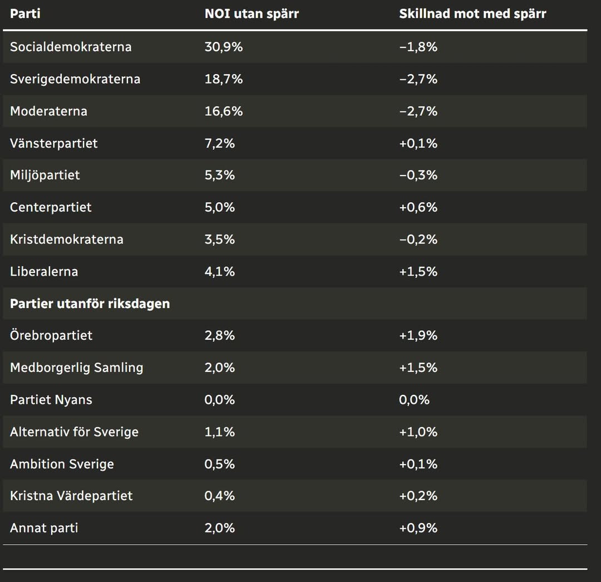
Task: Click the Partiet Nyans row label
Action: (x=51, y=400)
